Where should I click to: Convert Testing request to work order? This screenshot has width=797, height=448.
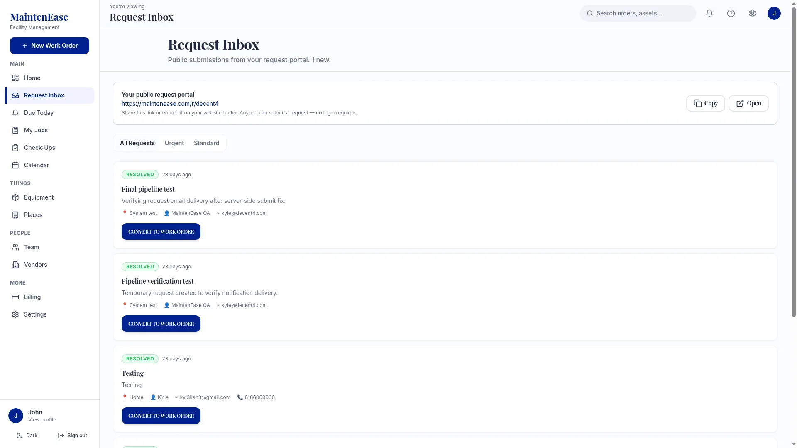[161, 416]
